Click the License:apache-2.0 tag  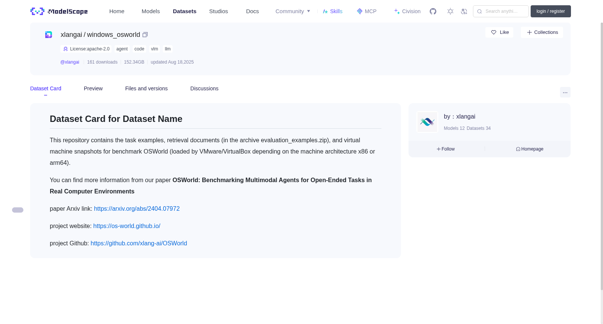(86, 49)
